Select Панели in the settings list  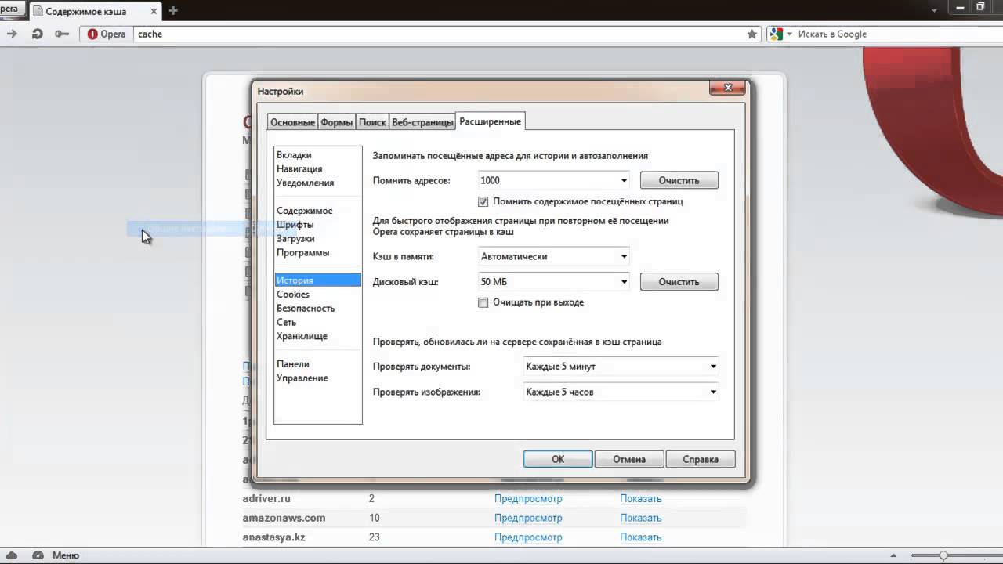click(x=293, y=364)
